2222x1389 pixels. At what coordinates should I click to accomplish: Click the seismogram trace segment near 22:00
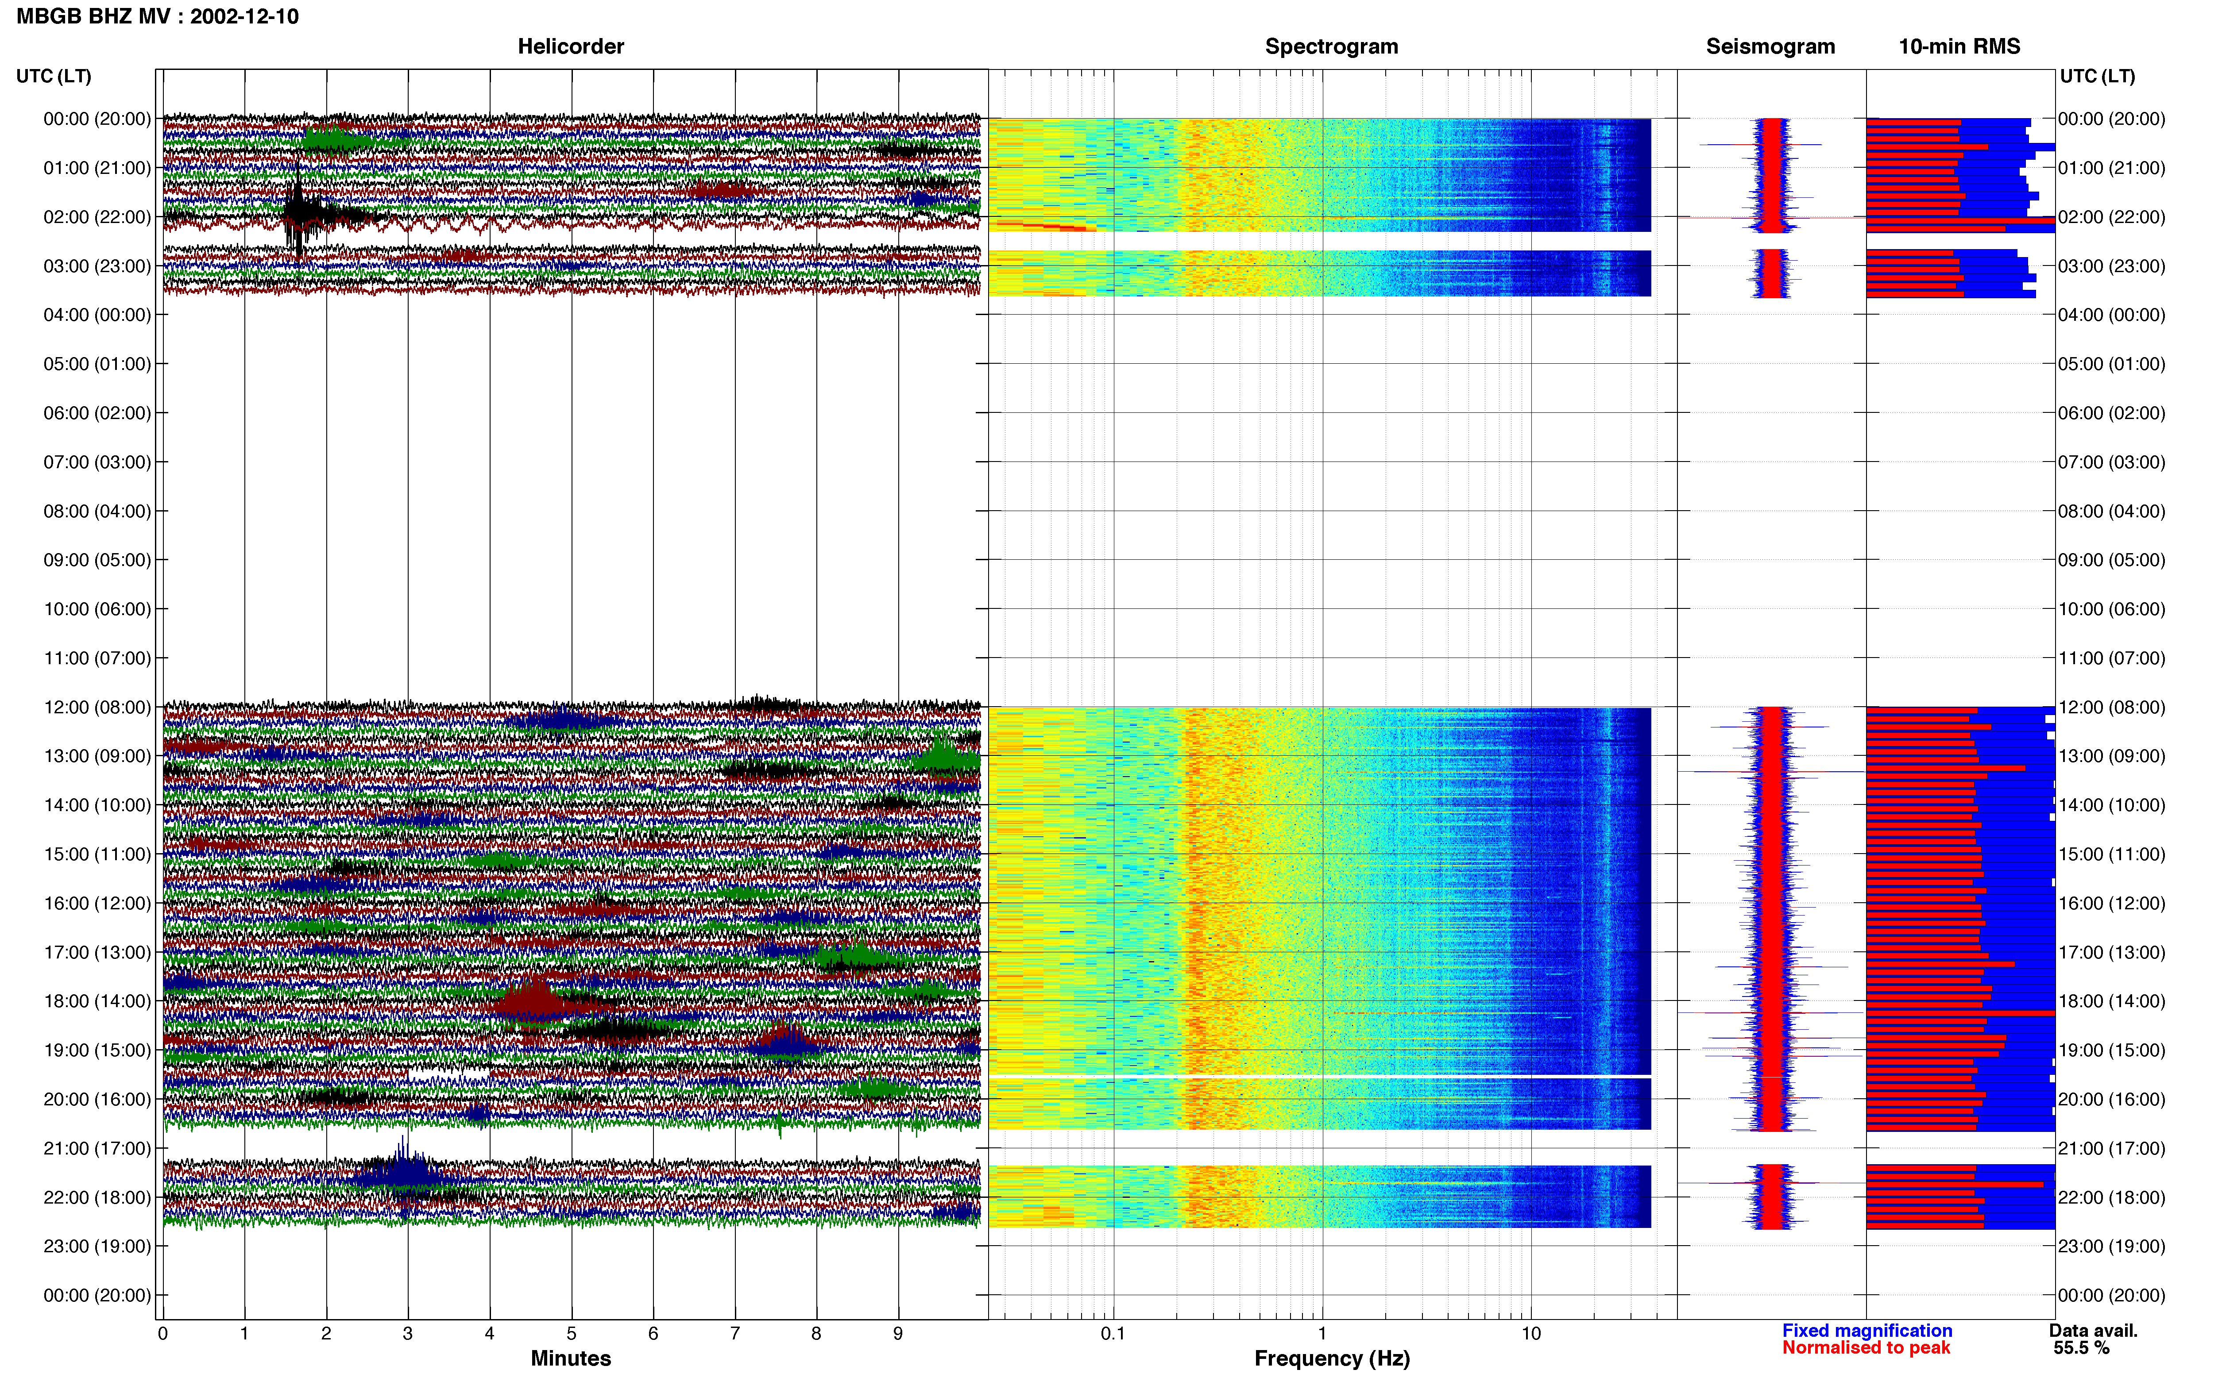click(1772, 1196)
